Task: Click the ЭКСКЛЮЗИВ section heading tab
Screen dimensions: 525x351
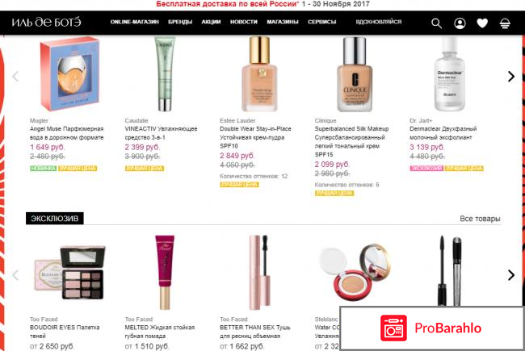Action: (x=55, y=219)
